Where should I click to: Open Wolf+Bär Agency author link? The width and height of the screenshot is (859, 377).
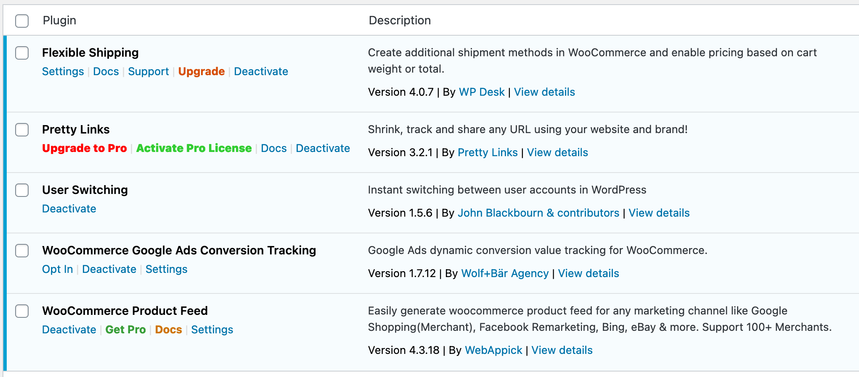[x=505, y=273]
